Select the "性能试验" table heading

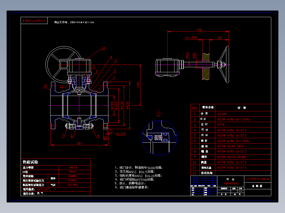click(x=30, y=162)
